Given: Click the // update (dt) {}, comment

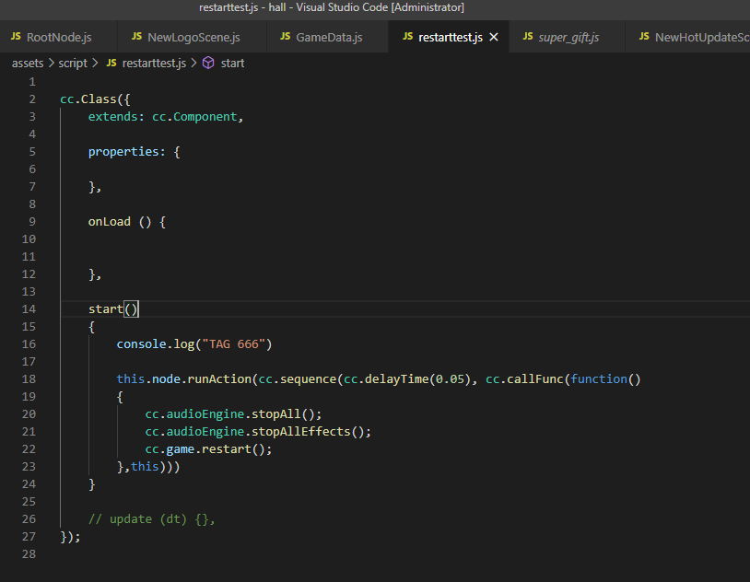Looking at the screenshot, I should click(152, 518).
